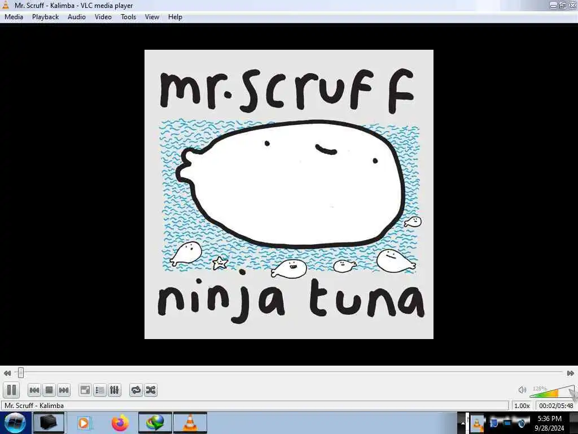Viewport: 578px width, 434px height.
Task: Stop playback with the stop button
Action: [49, 390]
